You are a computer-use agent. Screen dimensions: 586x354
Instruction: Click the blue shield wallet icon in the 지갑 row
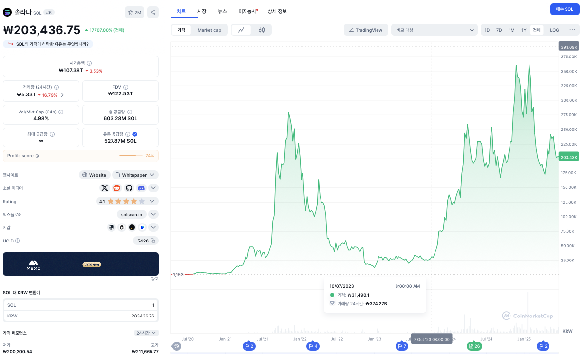(x=142, y=227)
